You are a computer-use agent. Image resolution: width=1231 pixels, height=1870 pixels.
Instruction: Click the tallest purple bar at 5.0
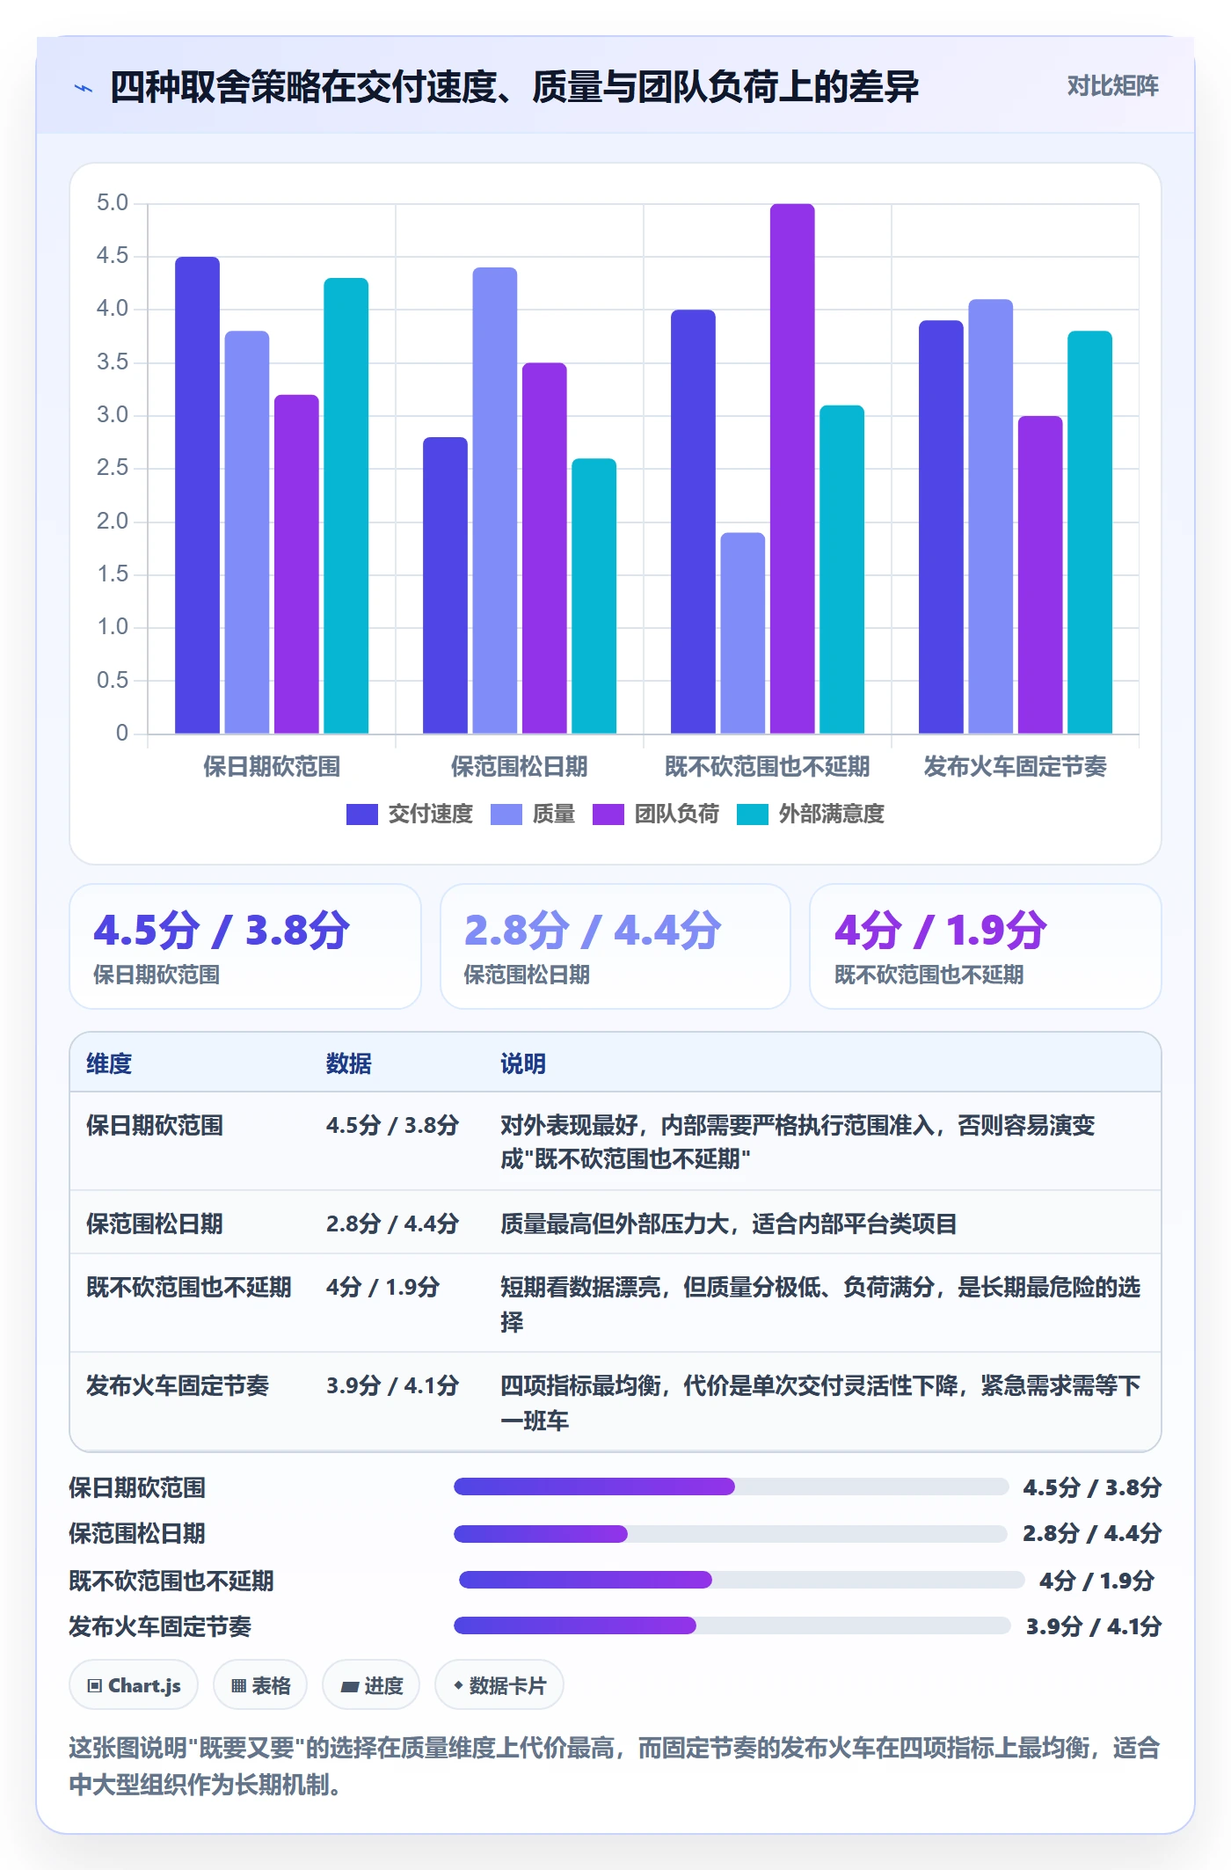tap(792, 469)
